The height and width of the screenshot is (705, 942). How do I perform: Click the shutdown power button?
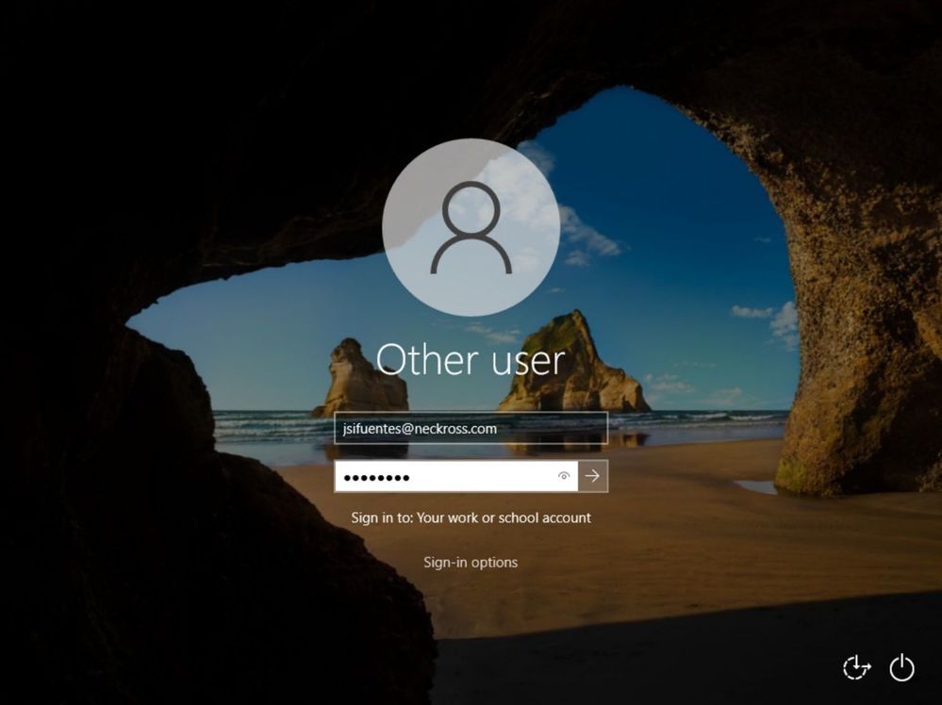tap(901, 667)
